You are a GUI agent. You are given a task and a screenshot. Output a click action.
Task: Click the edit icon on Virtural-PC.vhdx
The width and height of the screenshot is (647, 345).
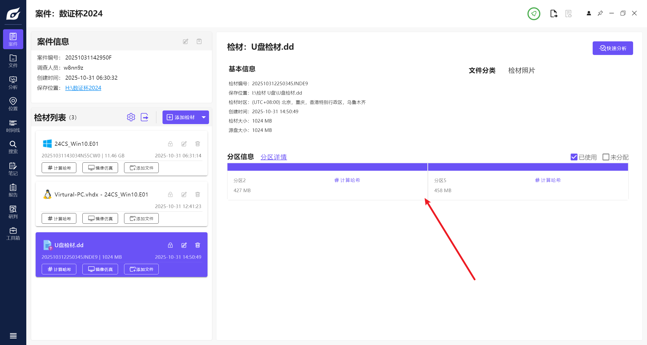point(184,194)
